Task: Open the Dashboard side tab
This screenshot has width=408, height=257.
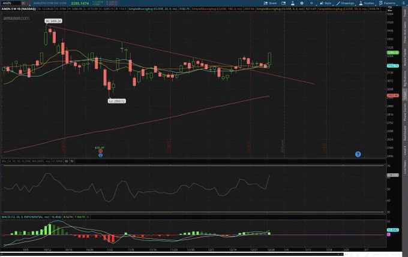Action: (x=405, y=134)
